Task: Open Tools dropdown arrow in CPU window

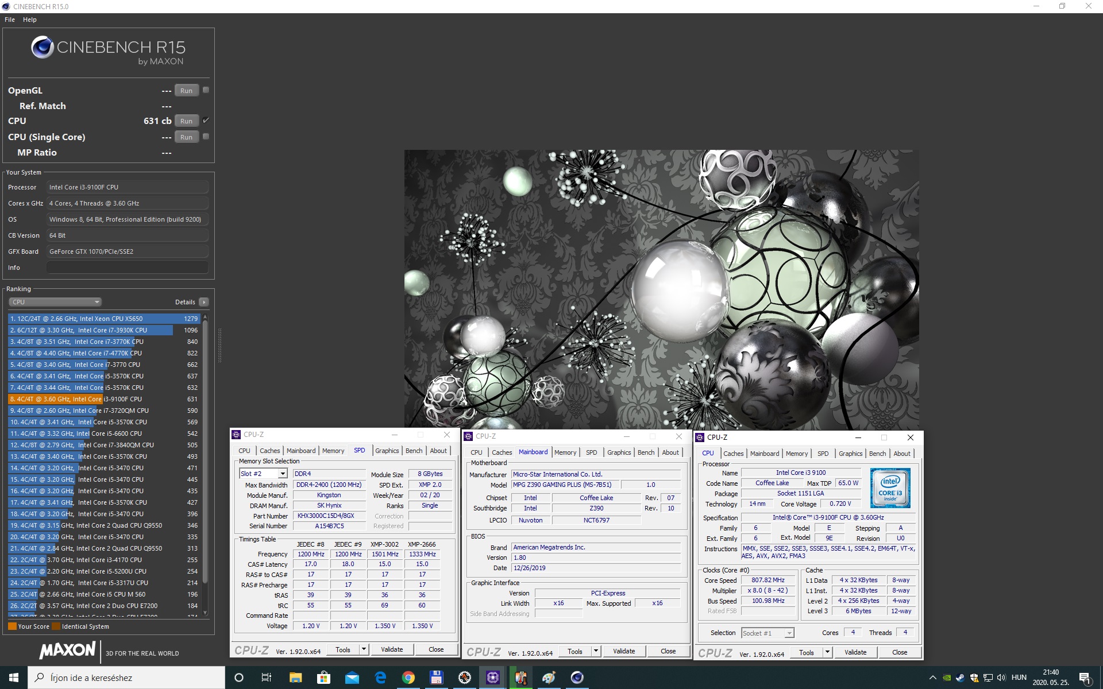Action: point(827,652)
